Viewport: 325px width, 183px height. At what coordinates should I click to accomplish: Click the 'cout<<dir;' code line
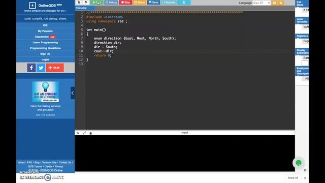click(x=104, y=51)
